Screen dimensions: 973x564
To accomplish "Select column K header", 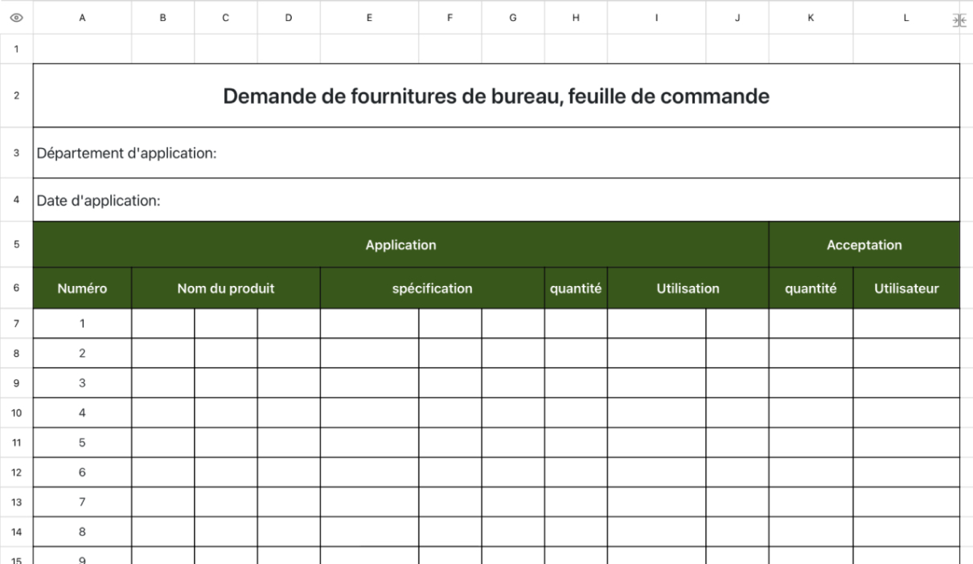I will (x=811, y=18).
